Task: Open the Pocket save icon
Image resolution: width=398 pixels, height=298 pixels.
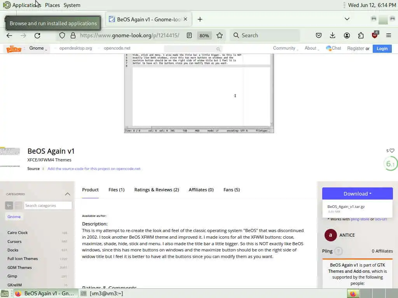Action: point(319,35)
